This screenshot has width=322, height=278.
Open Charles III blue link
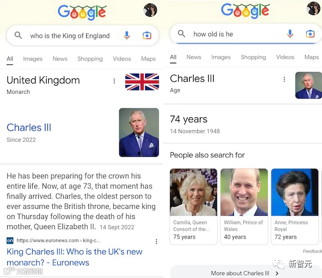29,127
